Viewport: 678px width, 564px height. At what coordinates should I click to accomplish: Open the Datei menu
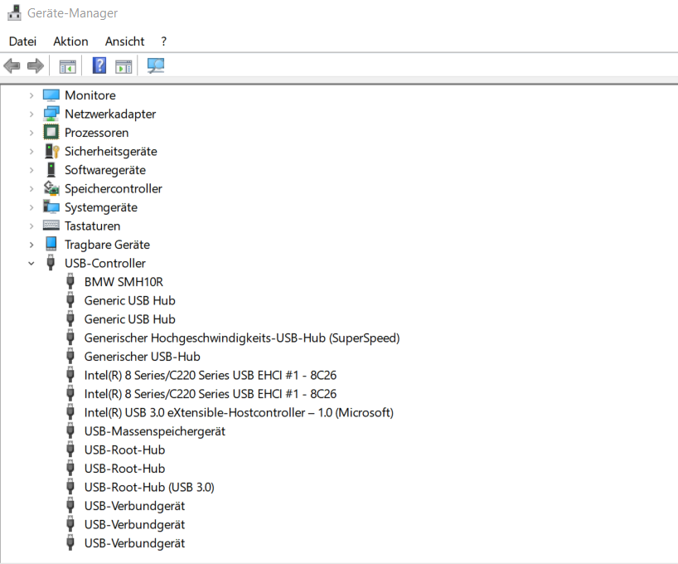(x=22, y=41)
